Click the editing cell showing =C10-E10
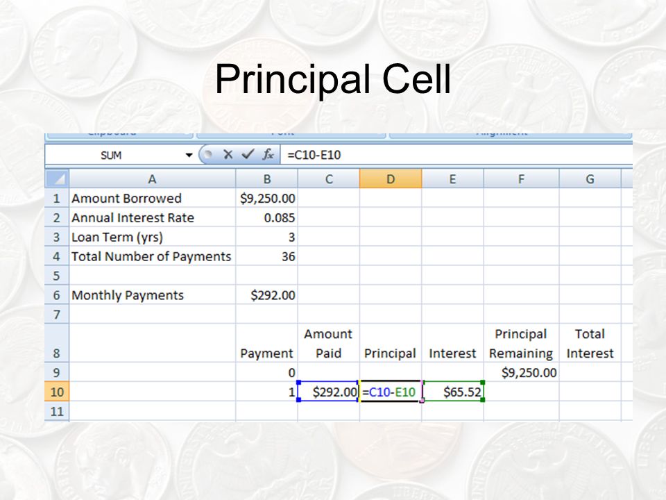Screen dimensions: 666x500 click(x=391, y=392)
